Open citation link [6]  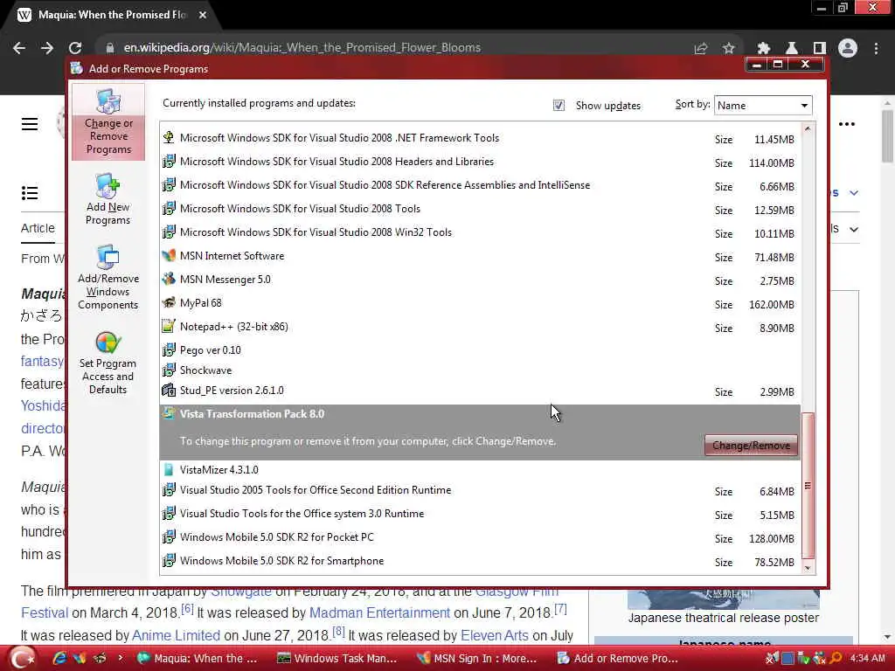187,609
